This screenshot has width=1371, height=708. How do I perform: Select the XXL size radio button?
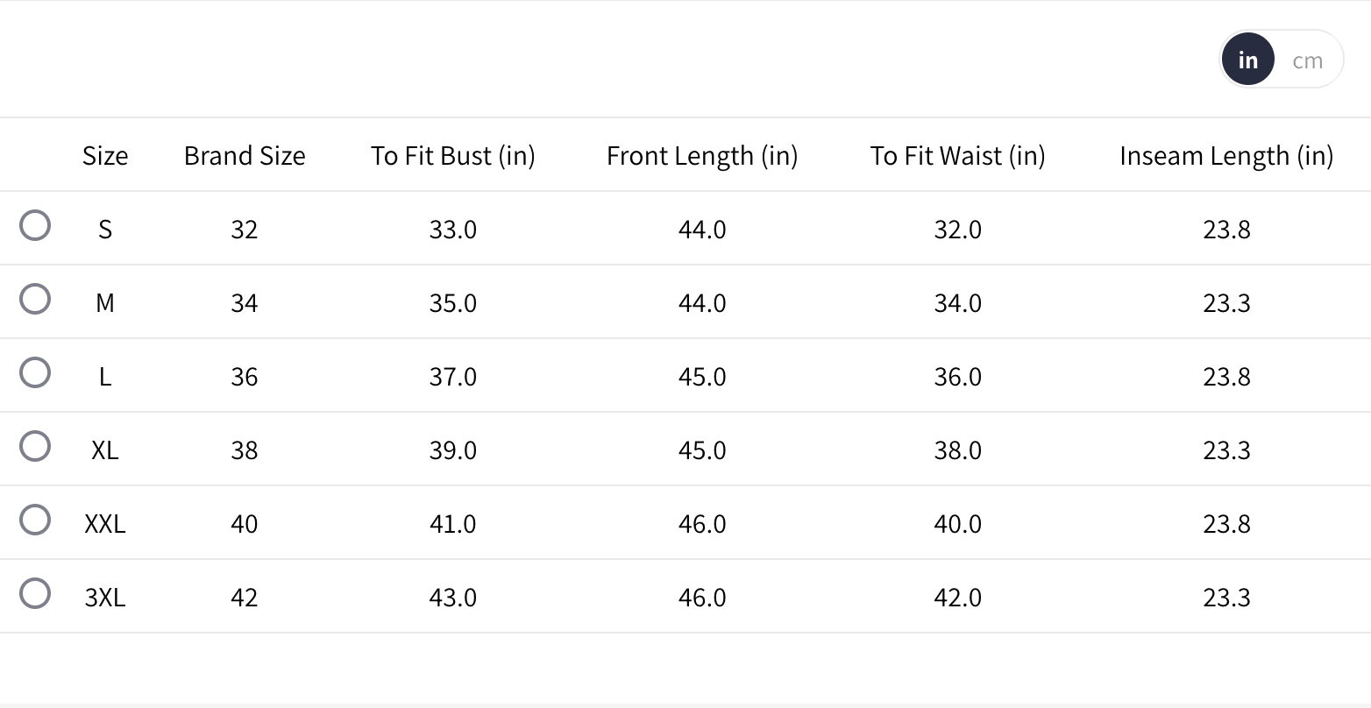click(35, 520)
